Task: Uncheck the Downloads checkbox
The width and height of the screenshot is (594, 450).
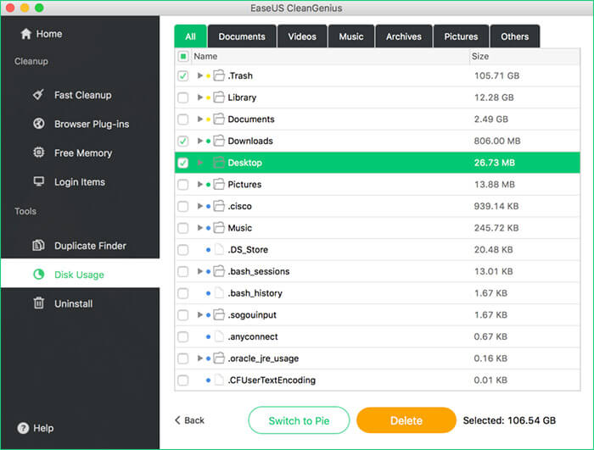Action: point(183,142)
